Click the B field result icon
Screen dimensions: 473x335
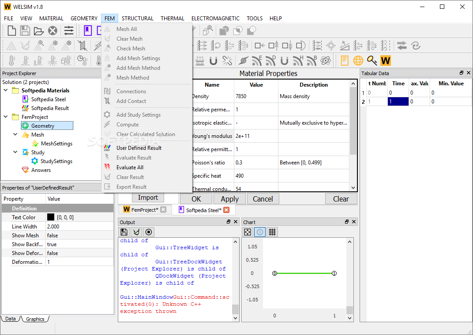point(312,61)
